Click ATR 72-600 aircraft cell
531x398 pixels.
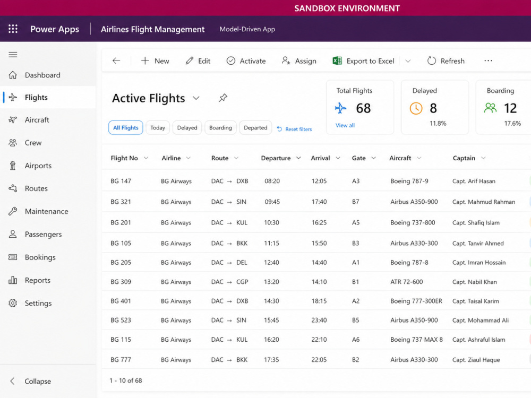406,282
